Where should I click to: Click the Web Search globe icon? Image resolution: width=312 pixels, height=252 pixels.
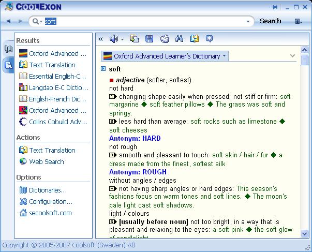point(23,161)
